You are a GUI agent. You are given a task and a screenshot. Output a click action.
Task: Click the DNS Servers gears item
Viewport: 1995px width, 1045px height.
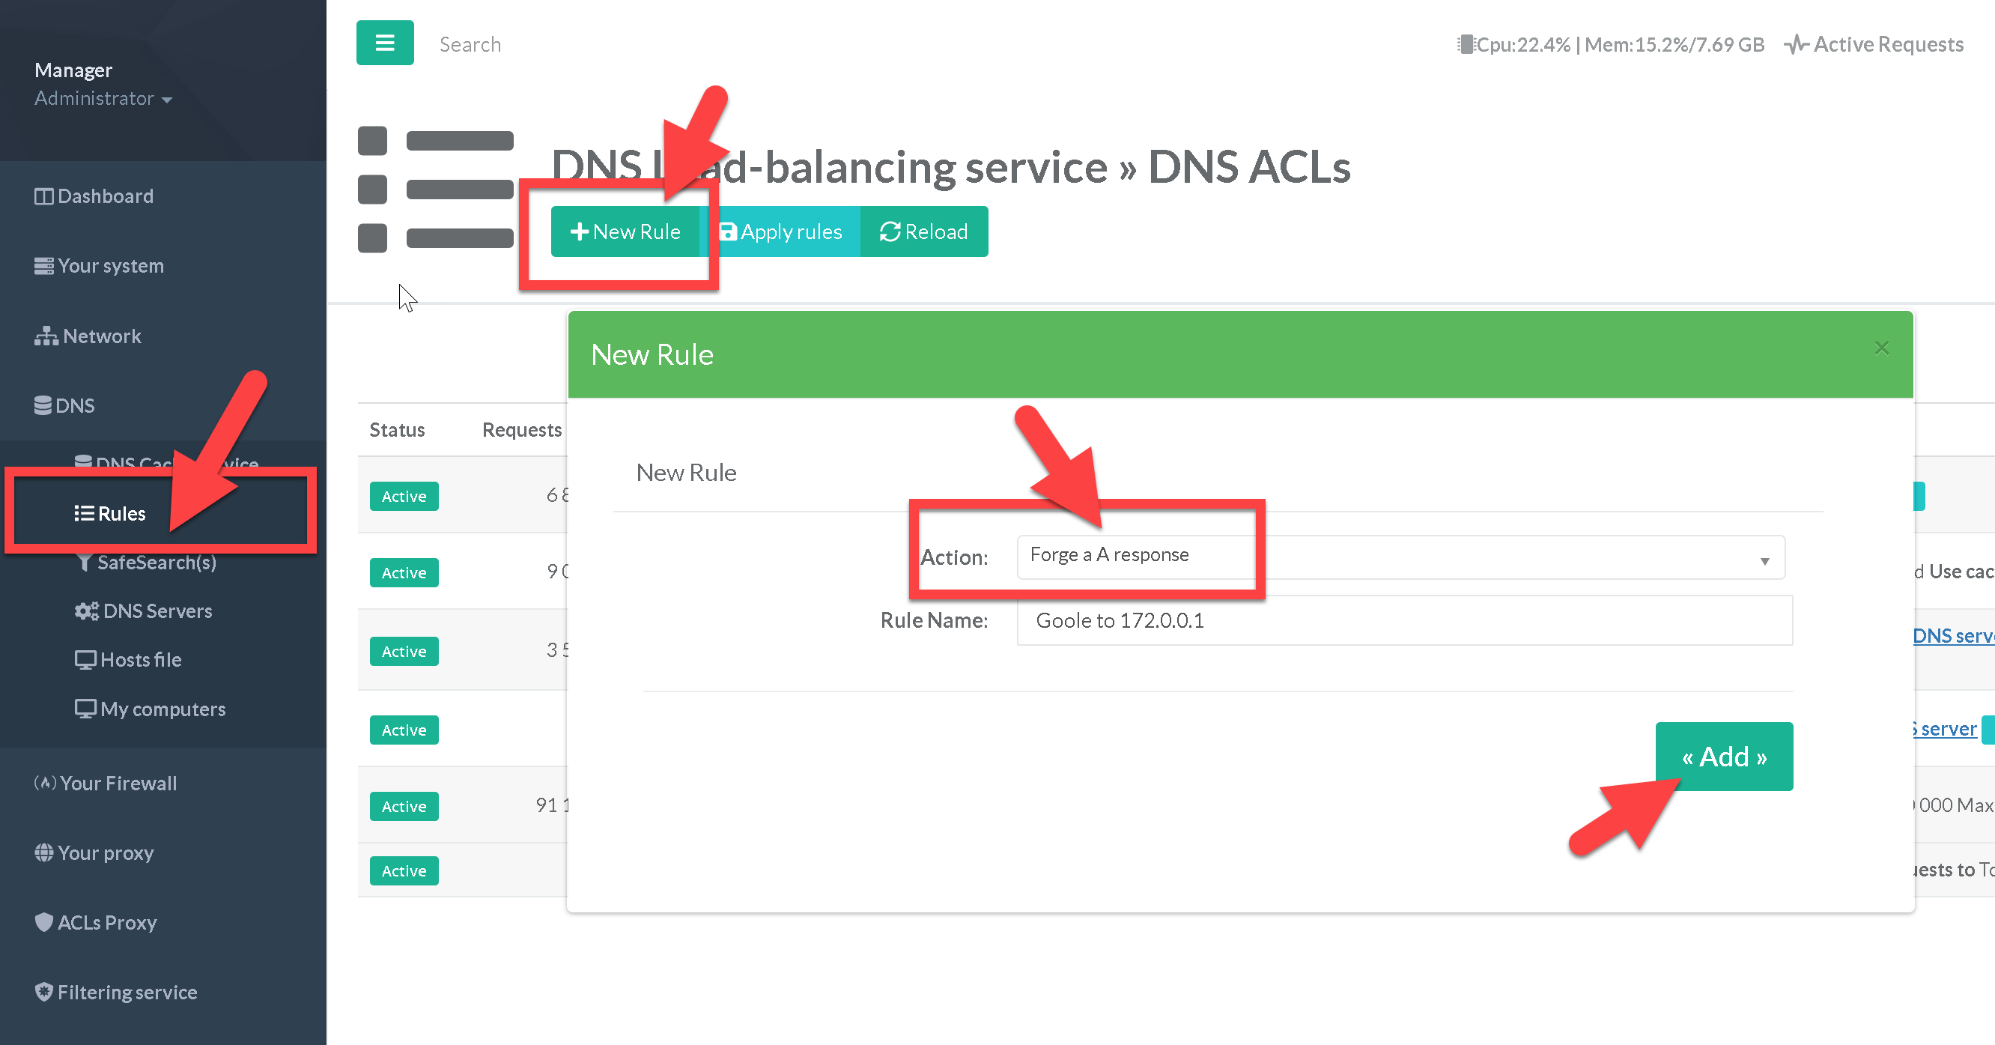(142, 611)
